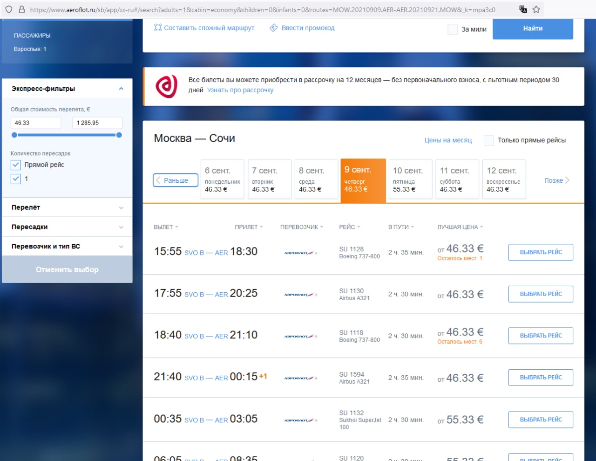Click Aeroflot logo on 17:55 flight
Image resolution: width=596 pixels, height=461 pixels.
(301, 295)
